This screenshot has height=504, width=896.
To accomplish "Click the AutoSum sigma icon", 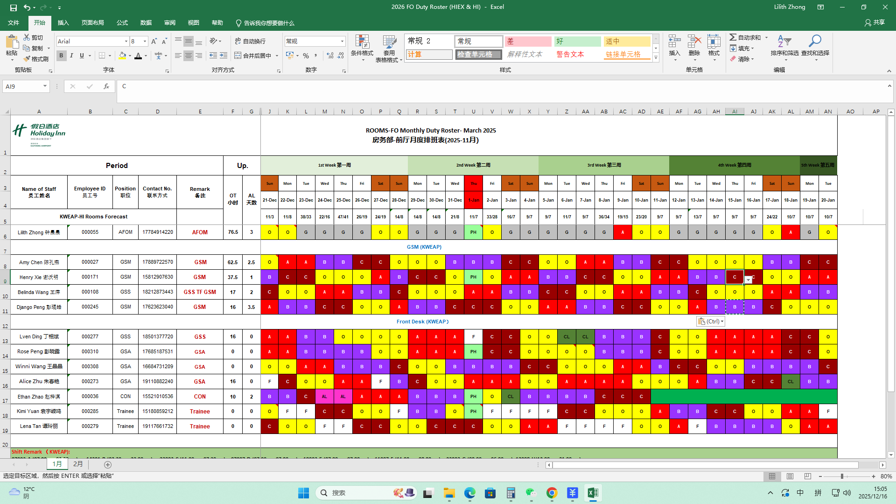I will point(733,37).
